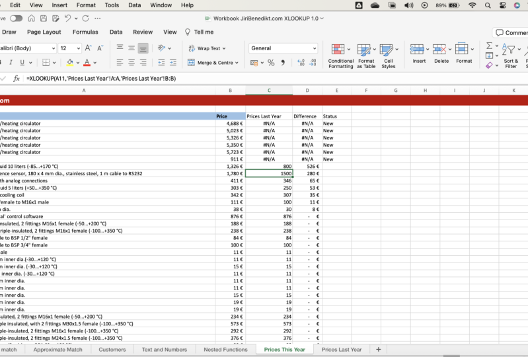The height and width of the screenshot is (357, 528).
Task: Open Conditional Formatting
Action: 341,56
